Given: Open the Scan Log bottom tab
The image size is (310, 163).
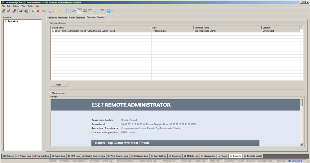Looking at the screenshot, I should coord(175,156).
